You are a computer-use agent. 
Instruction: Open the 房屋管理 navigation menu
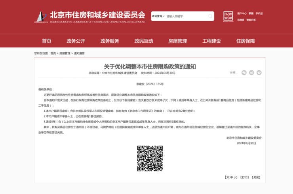tap(177, 41)
